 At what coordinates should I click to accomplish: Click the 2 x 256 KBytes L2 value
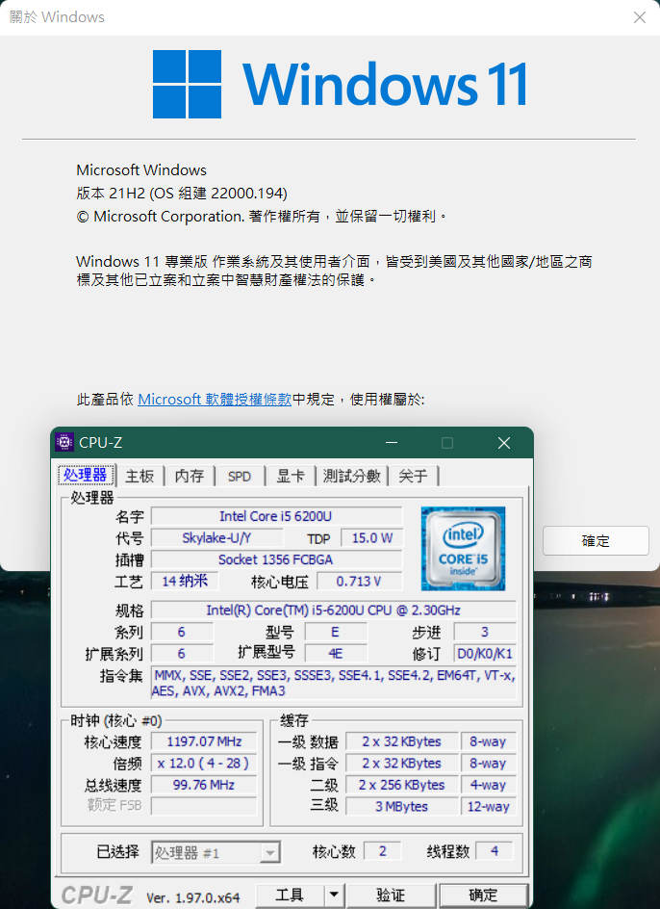(x=401, y=785)
